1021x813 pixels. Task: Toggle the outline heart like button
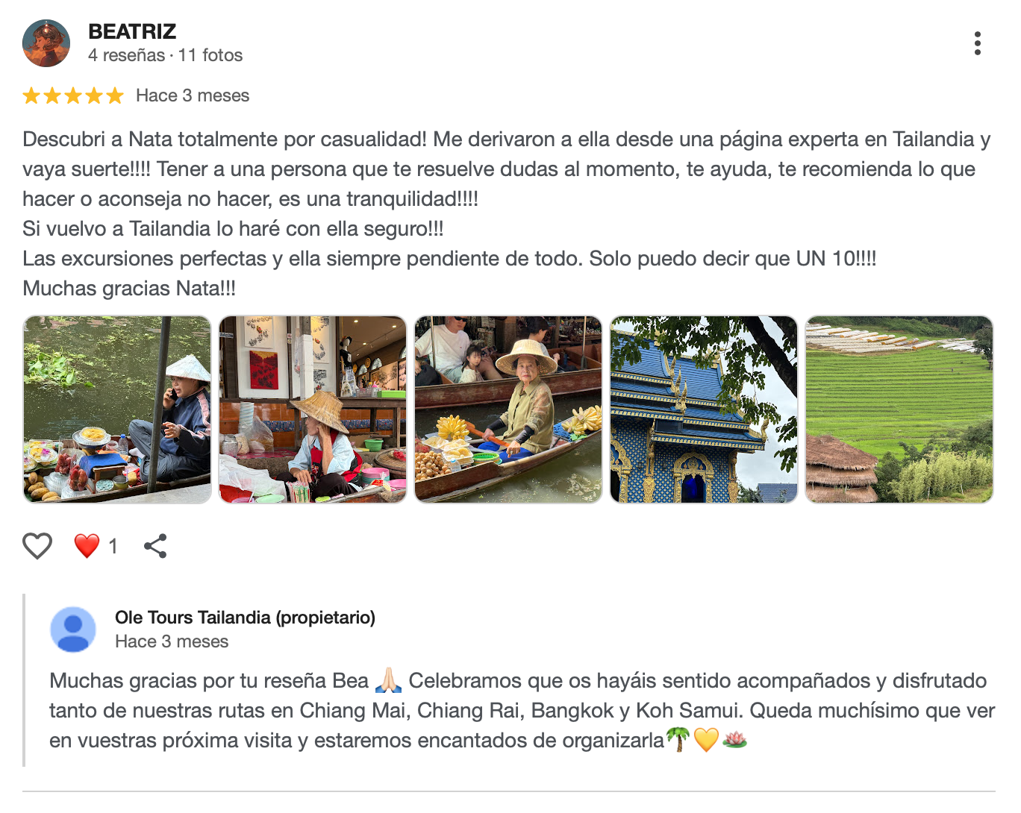37,546
